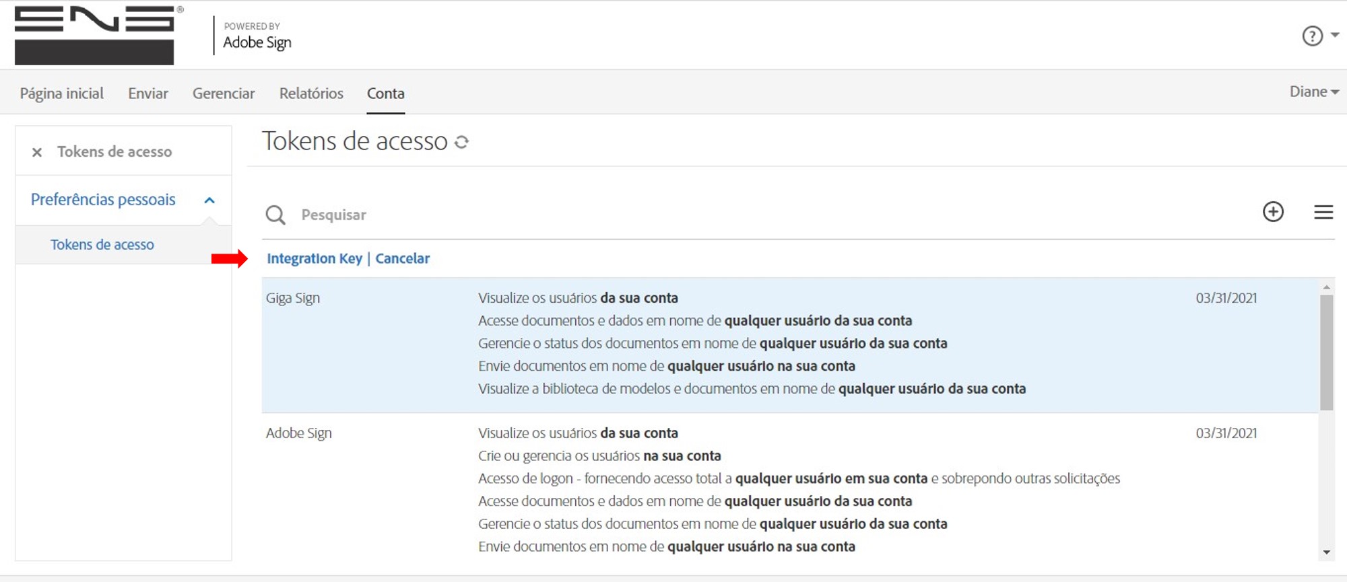Click Preferências pessoais heading
This screenshot has height=582, width=1347.
(x=103, y=200)
